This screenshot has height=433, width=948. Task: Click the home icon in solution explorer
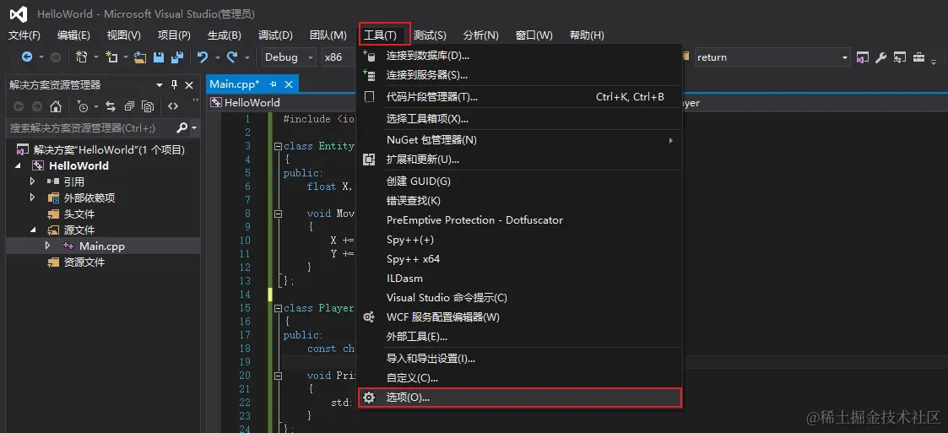tap(56, 106)
